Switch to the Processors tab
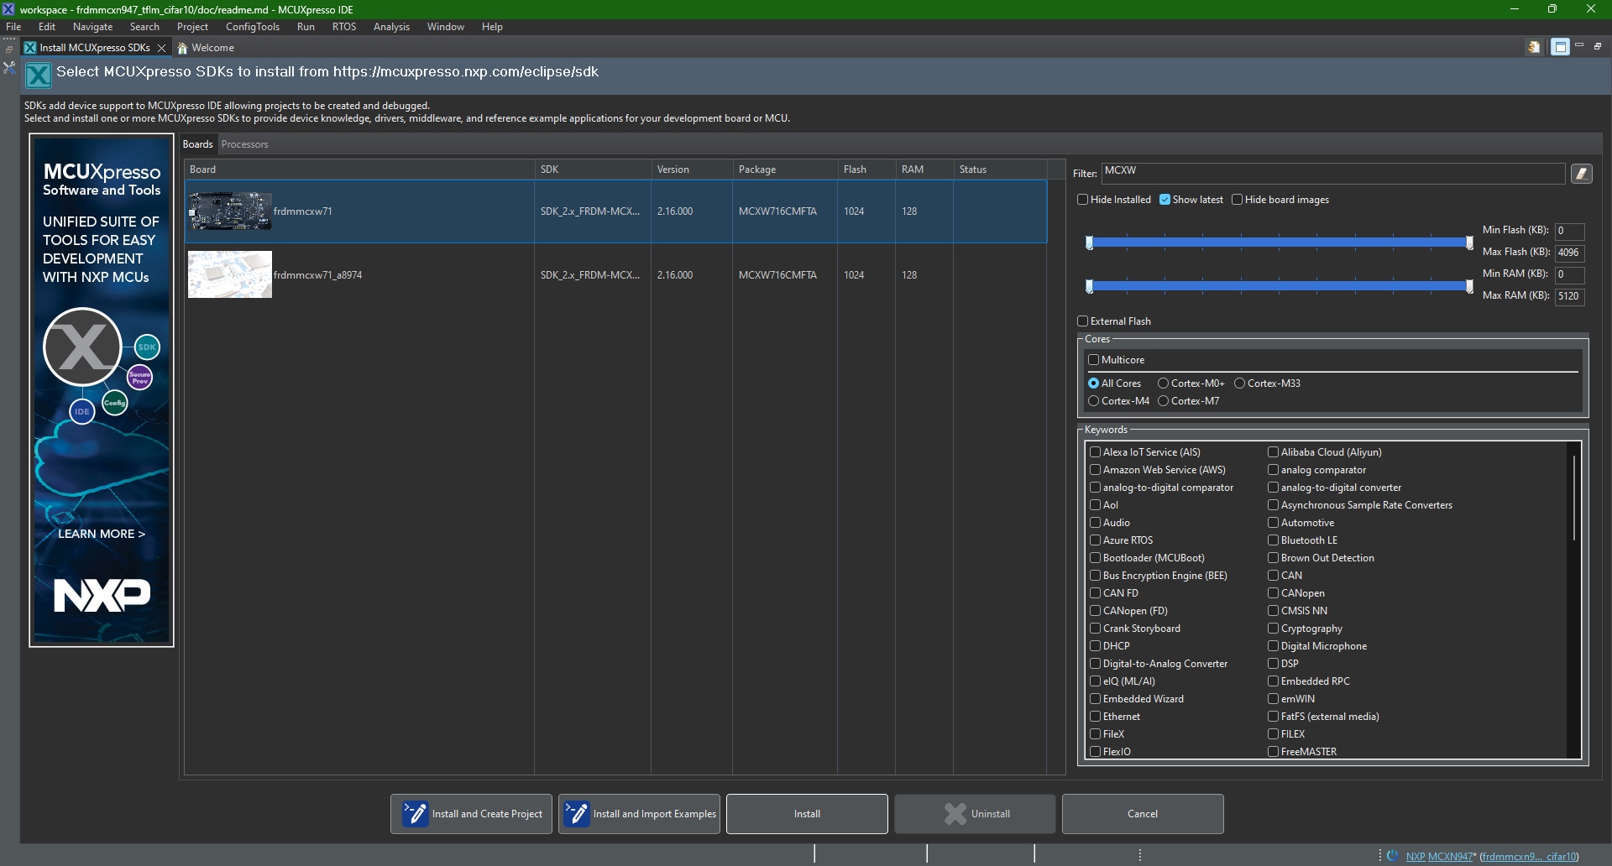The height and width of the screenshot is (866, 1612). pyautogui.click(x=244, y=144)
